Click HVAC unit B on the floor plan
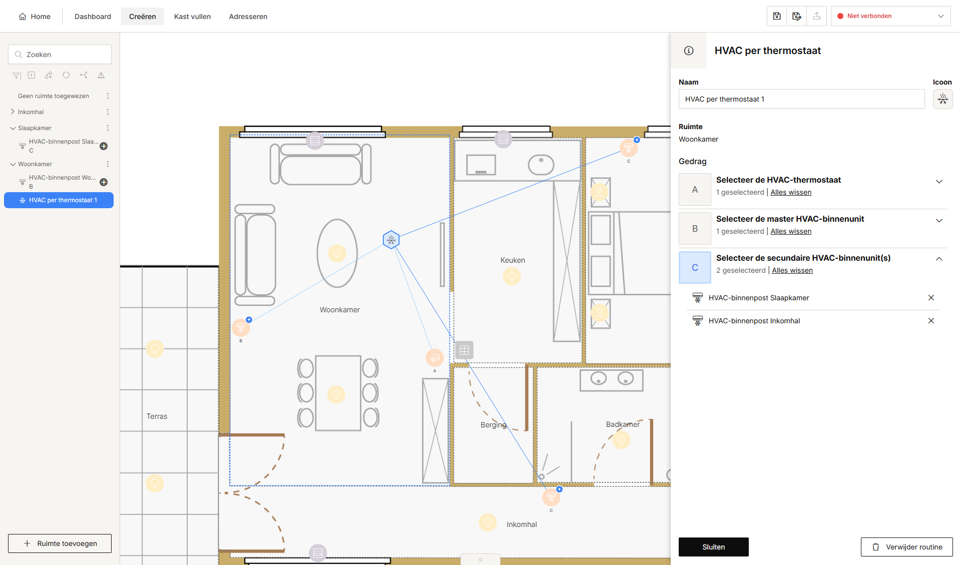Viewport: 961px width, 565px height. 241,328
